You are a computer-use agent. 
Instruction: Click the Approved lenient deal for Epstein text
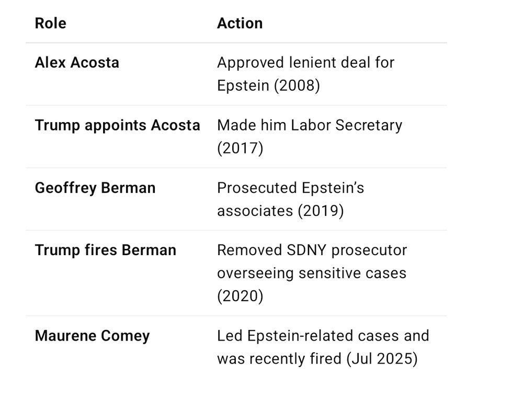pos(305,74)
